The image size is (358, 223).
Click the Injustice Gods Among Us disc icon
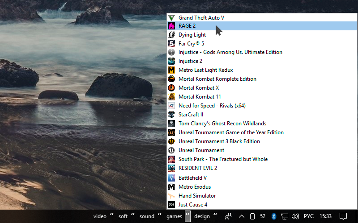pyautogui.click(x=171, y=52)
